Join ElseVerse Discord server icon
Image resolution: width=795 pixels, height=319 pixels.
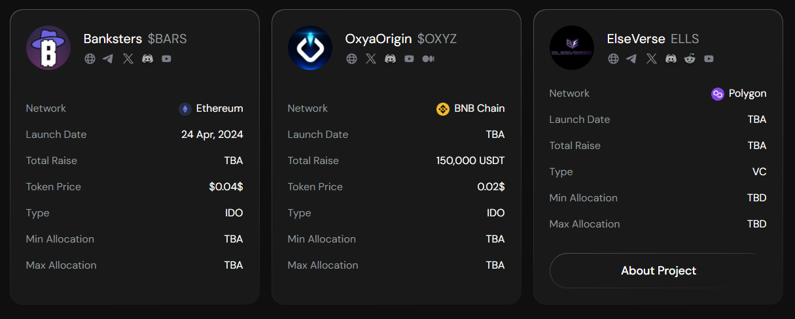(x=671, y=59)
